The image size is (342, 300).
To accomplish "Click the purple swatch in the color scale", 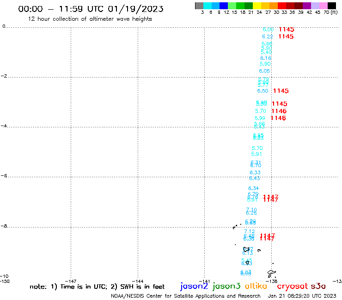I will click(x=307, y=6).
